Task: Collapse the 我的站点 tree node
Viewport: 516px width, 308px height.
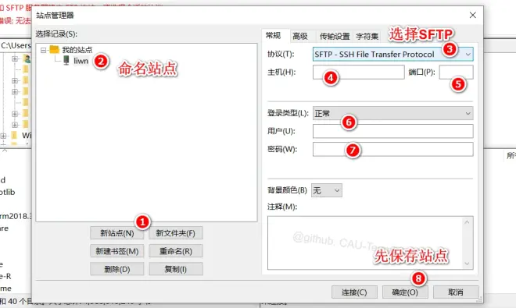Action: pyautogui.click(x=43, y=50)
